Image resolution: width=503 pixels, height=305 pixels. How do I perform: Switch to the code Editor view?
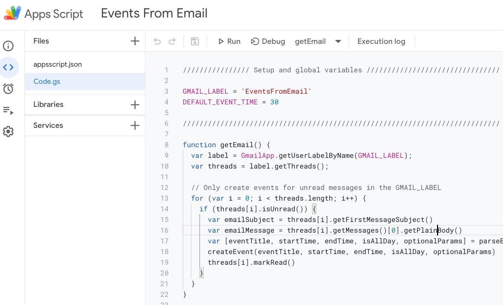[x=8, y=67]
